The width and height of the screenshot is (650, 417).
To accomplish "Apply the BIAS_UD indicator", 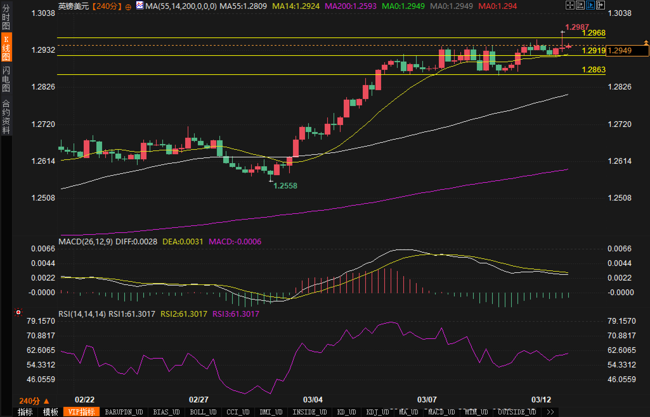I will [166, 412].
